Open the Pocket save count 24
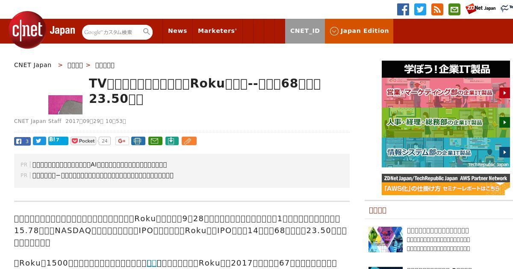Image resolution: width=513 pixels, height=269 pixels. (105, 141)
